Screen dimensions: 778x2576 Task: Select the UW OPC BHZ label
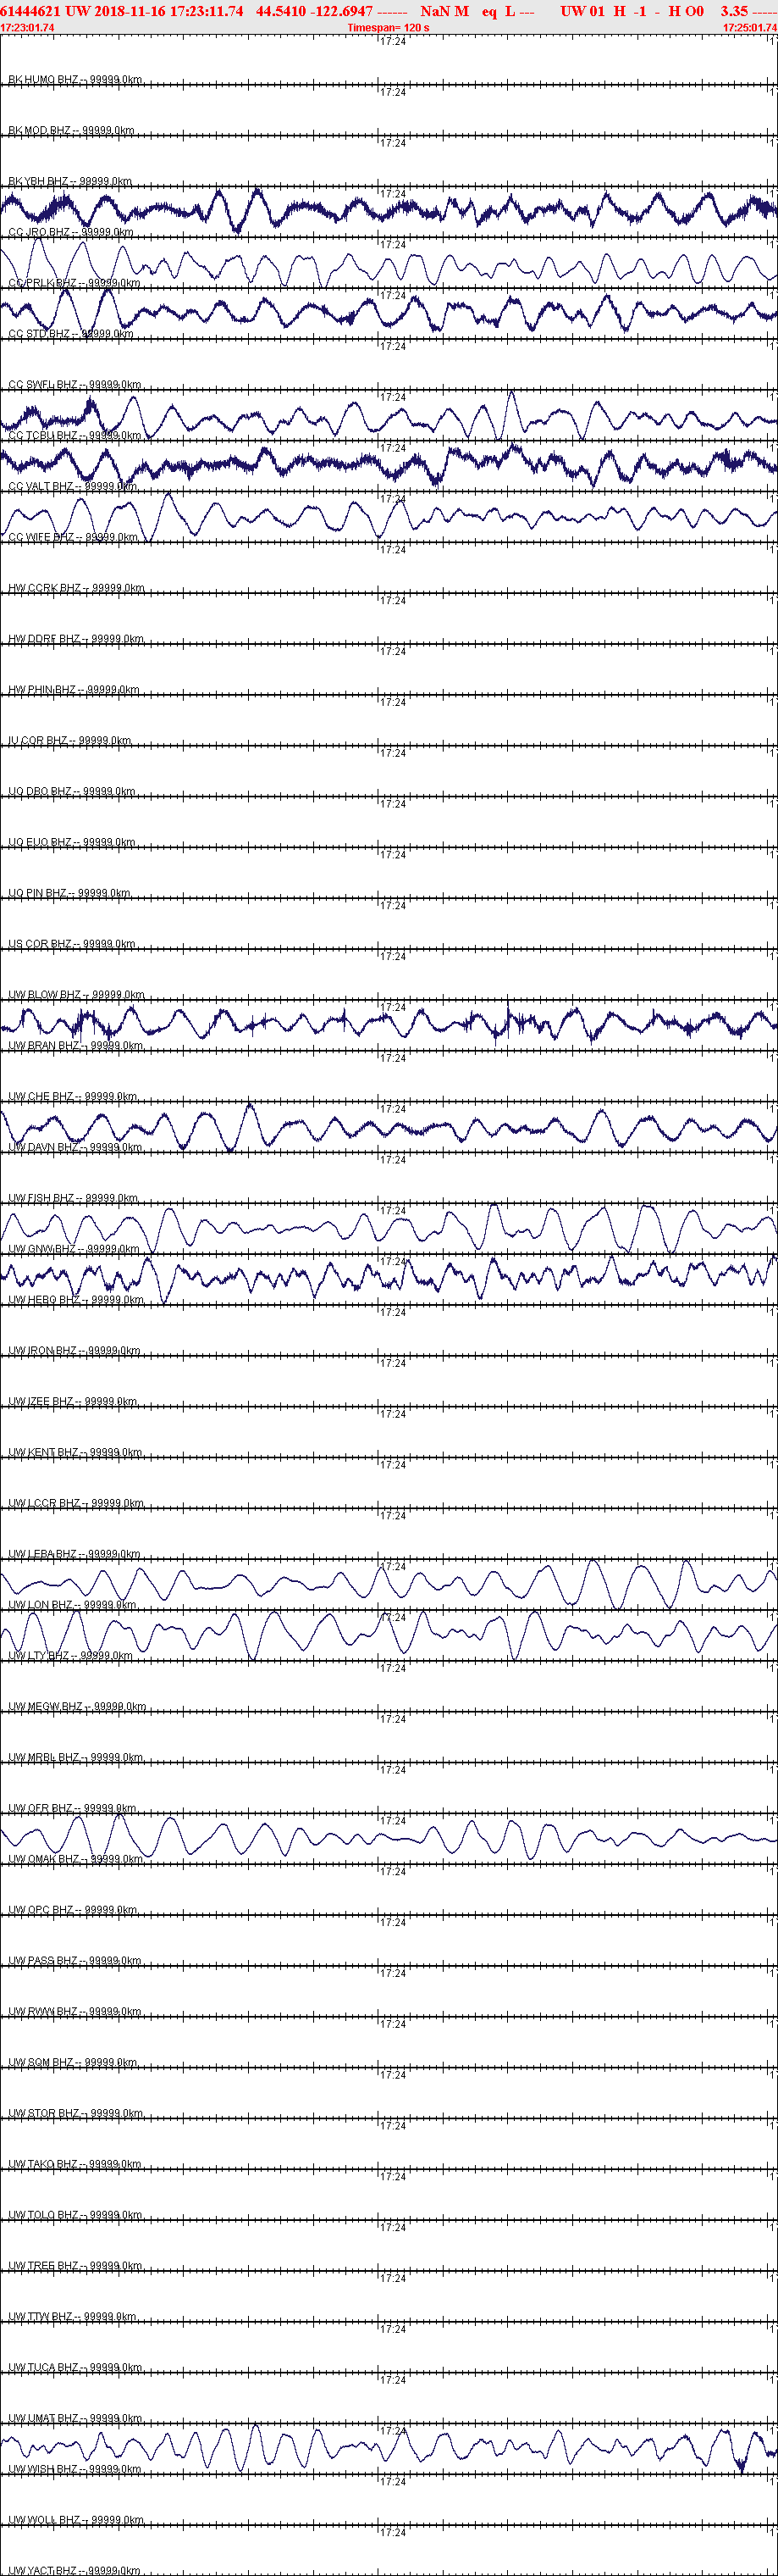[73, 1910]
